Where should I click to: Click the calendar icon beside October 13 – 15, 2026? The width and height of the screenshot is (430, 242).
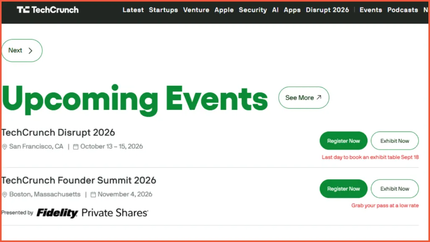point(76,147)
